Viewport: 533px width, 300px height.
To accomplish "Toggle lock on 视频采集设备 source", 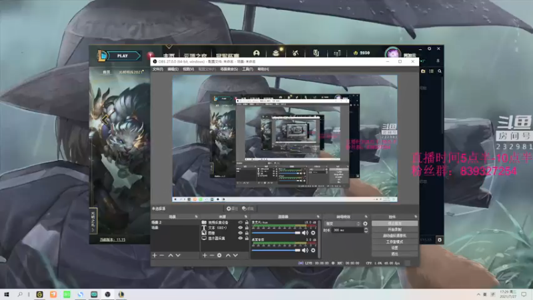I will click(x=247, y=223).
